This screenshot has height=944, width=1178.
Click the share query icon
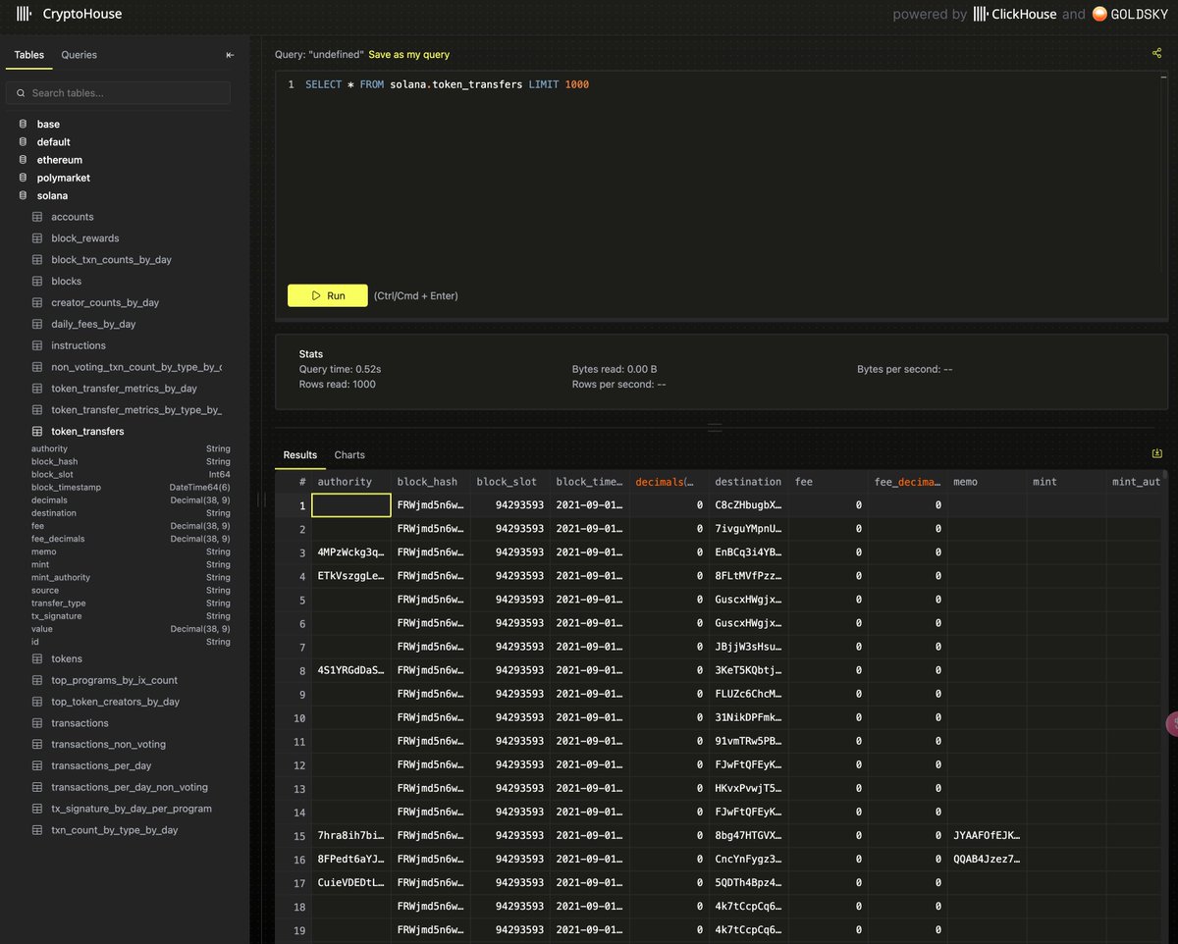click(1157, 53)
